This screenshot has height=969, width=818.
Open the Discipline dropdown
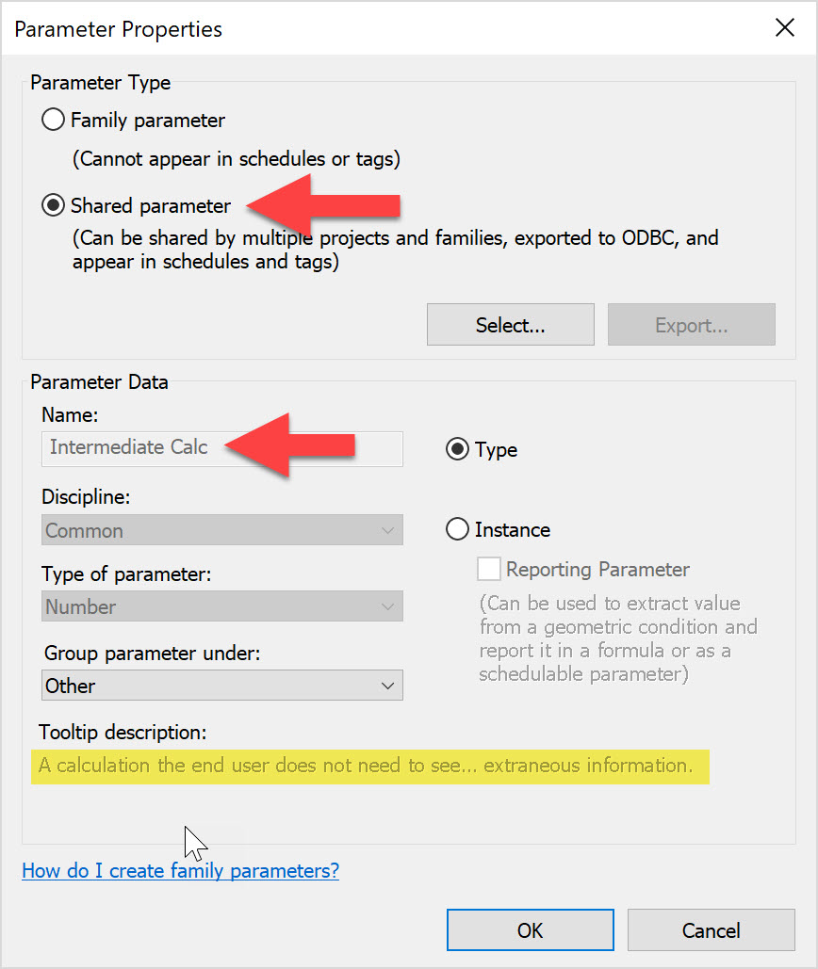(221, 530)
